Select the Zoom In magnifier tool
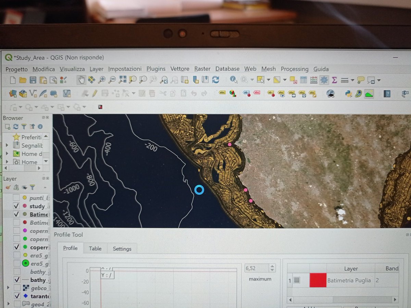The height and width of the screenshot is (308, 411). tap(102, 80)
